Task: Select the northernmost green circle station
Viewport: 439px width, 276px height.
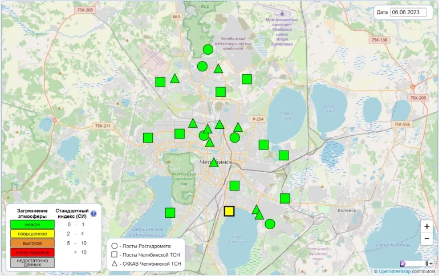Action: coord(208,50)
